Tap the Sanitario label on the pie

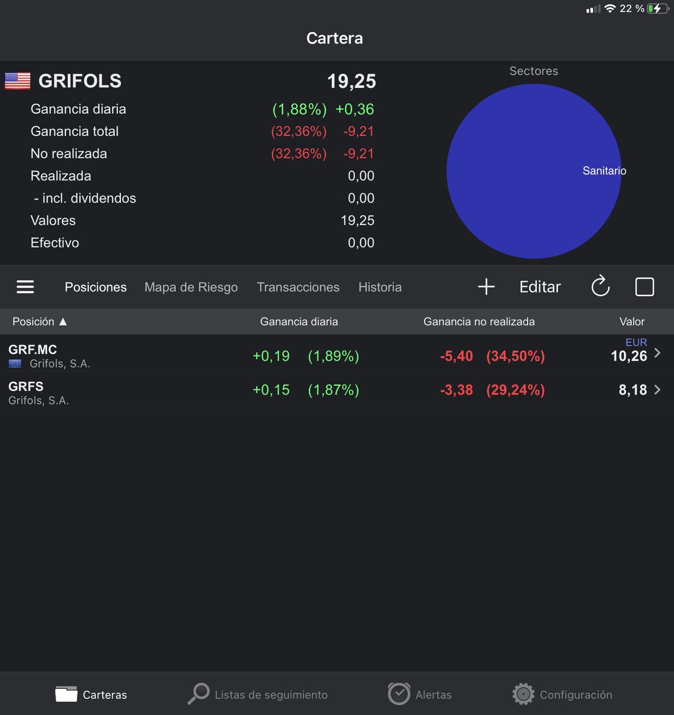coord(604,171)
